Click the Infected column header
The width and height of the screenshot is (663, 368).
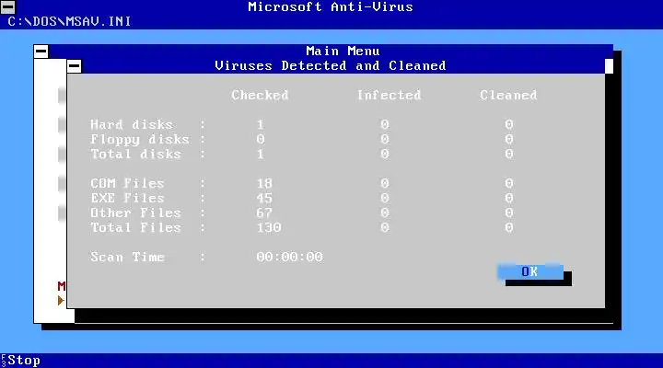tap(389, 95)
